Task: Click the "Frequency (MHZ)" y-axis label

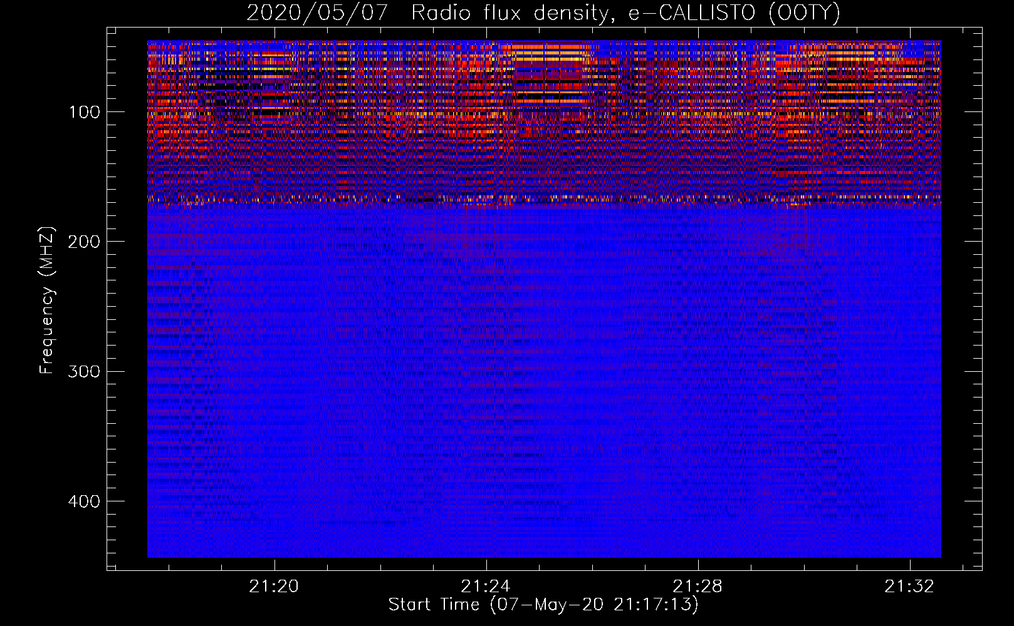Action: pyautogui.click(x=47, y=300)
